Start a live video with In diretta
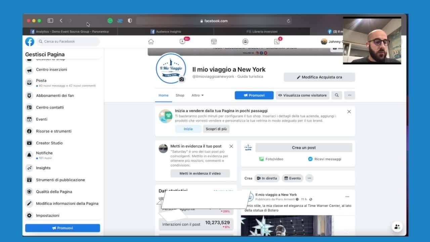Screen dimensions: 430x242 [x=267, y=178]
